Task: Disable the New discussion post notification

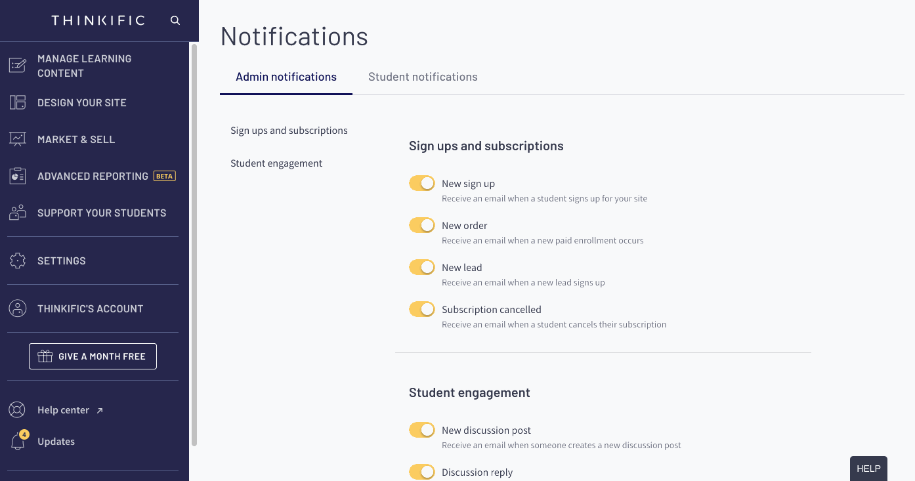Action: [422, 430]
